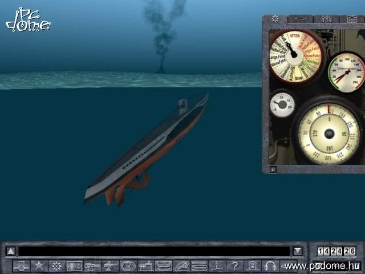Click the large compass heading dial
Screen dimensions: 365x274
(328, 134)
